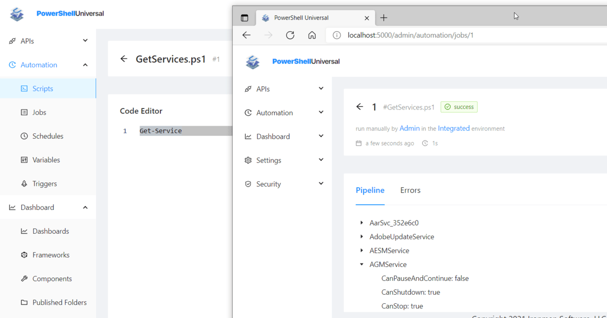Select the Scripts item in the Automation sidebar

coord(44,88)
